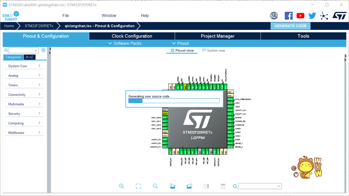349x196 pixels.
Task: Open the 10th anniversary badge icon
Action: [274, 16]
